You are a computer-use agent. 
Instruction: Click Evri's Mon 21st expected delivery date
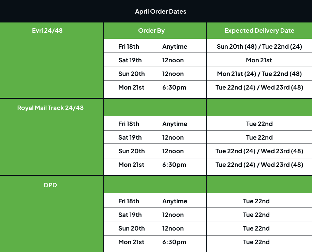pyautogui.click(x=259, y=60)
